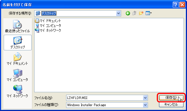Click the キャンセル button
187x111 pixels.
(x=171, y=104)
